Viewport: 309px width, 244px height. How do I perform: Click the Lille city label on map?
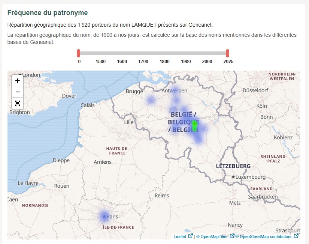coord(128,122)
